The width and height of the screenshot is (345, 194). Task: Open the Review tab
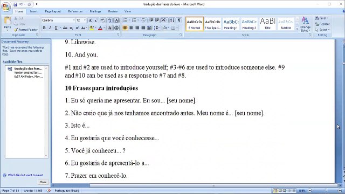coord(113,11)
